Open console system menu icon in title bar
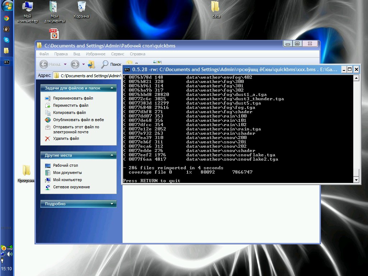 coord(127,69)
